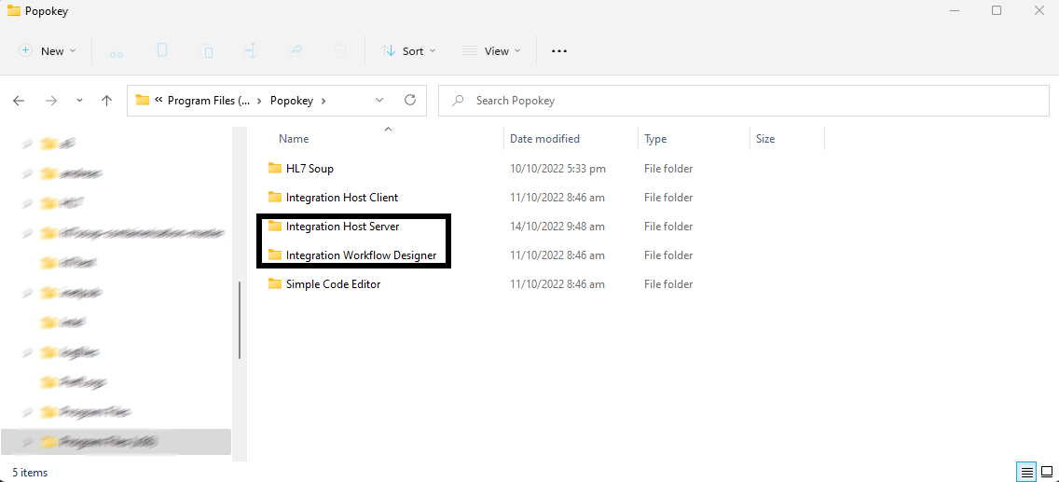Select the Integration Workflow Designer folder
The width and height of the screenshot is (1059, 482).
[361, 255]
